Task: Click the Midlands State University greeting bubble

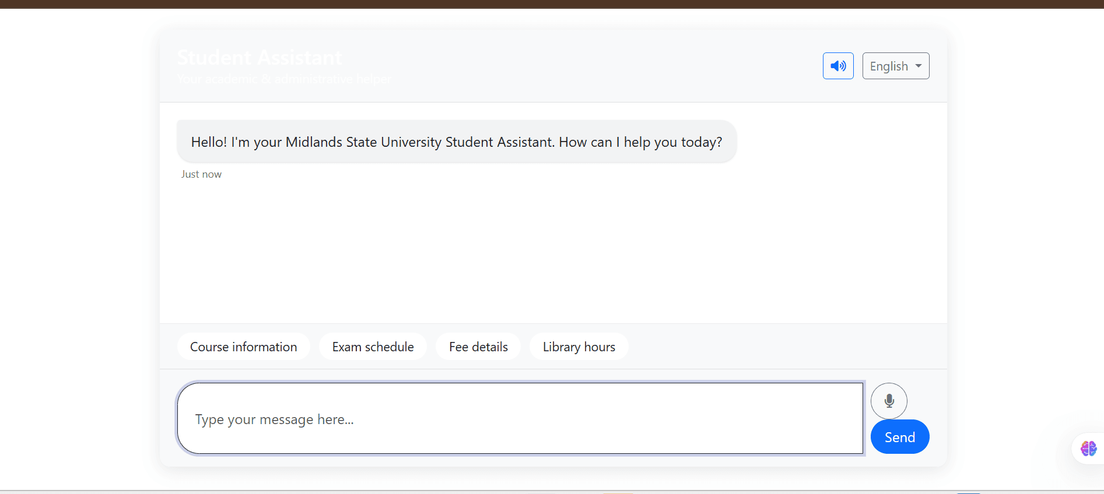Action: tap(456, 142)
